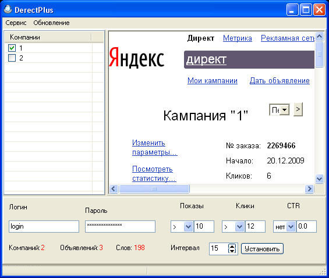329x278 pixels.
Task: Maximize the DerectPlus window
Action: click(x=306, y=10)
